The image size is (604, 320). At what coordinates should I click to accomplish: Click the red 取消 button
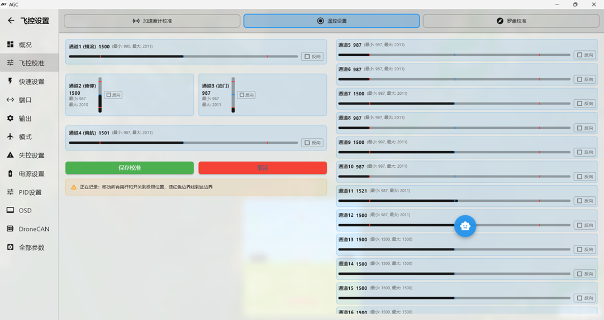coord(263,168)
